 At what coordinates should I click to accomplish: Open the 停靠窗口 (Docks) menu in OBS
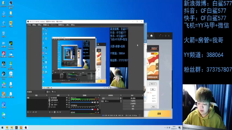point(46,25)
